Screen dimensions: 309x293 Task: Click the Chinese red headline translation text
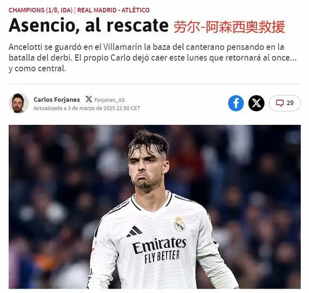pyautogui.click(x=229, y=27)
